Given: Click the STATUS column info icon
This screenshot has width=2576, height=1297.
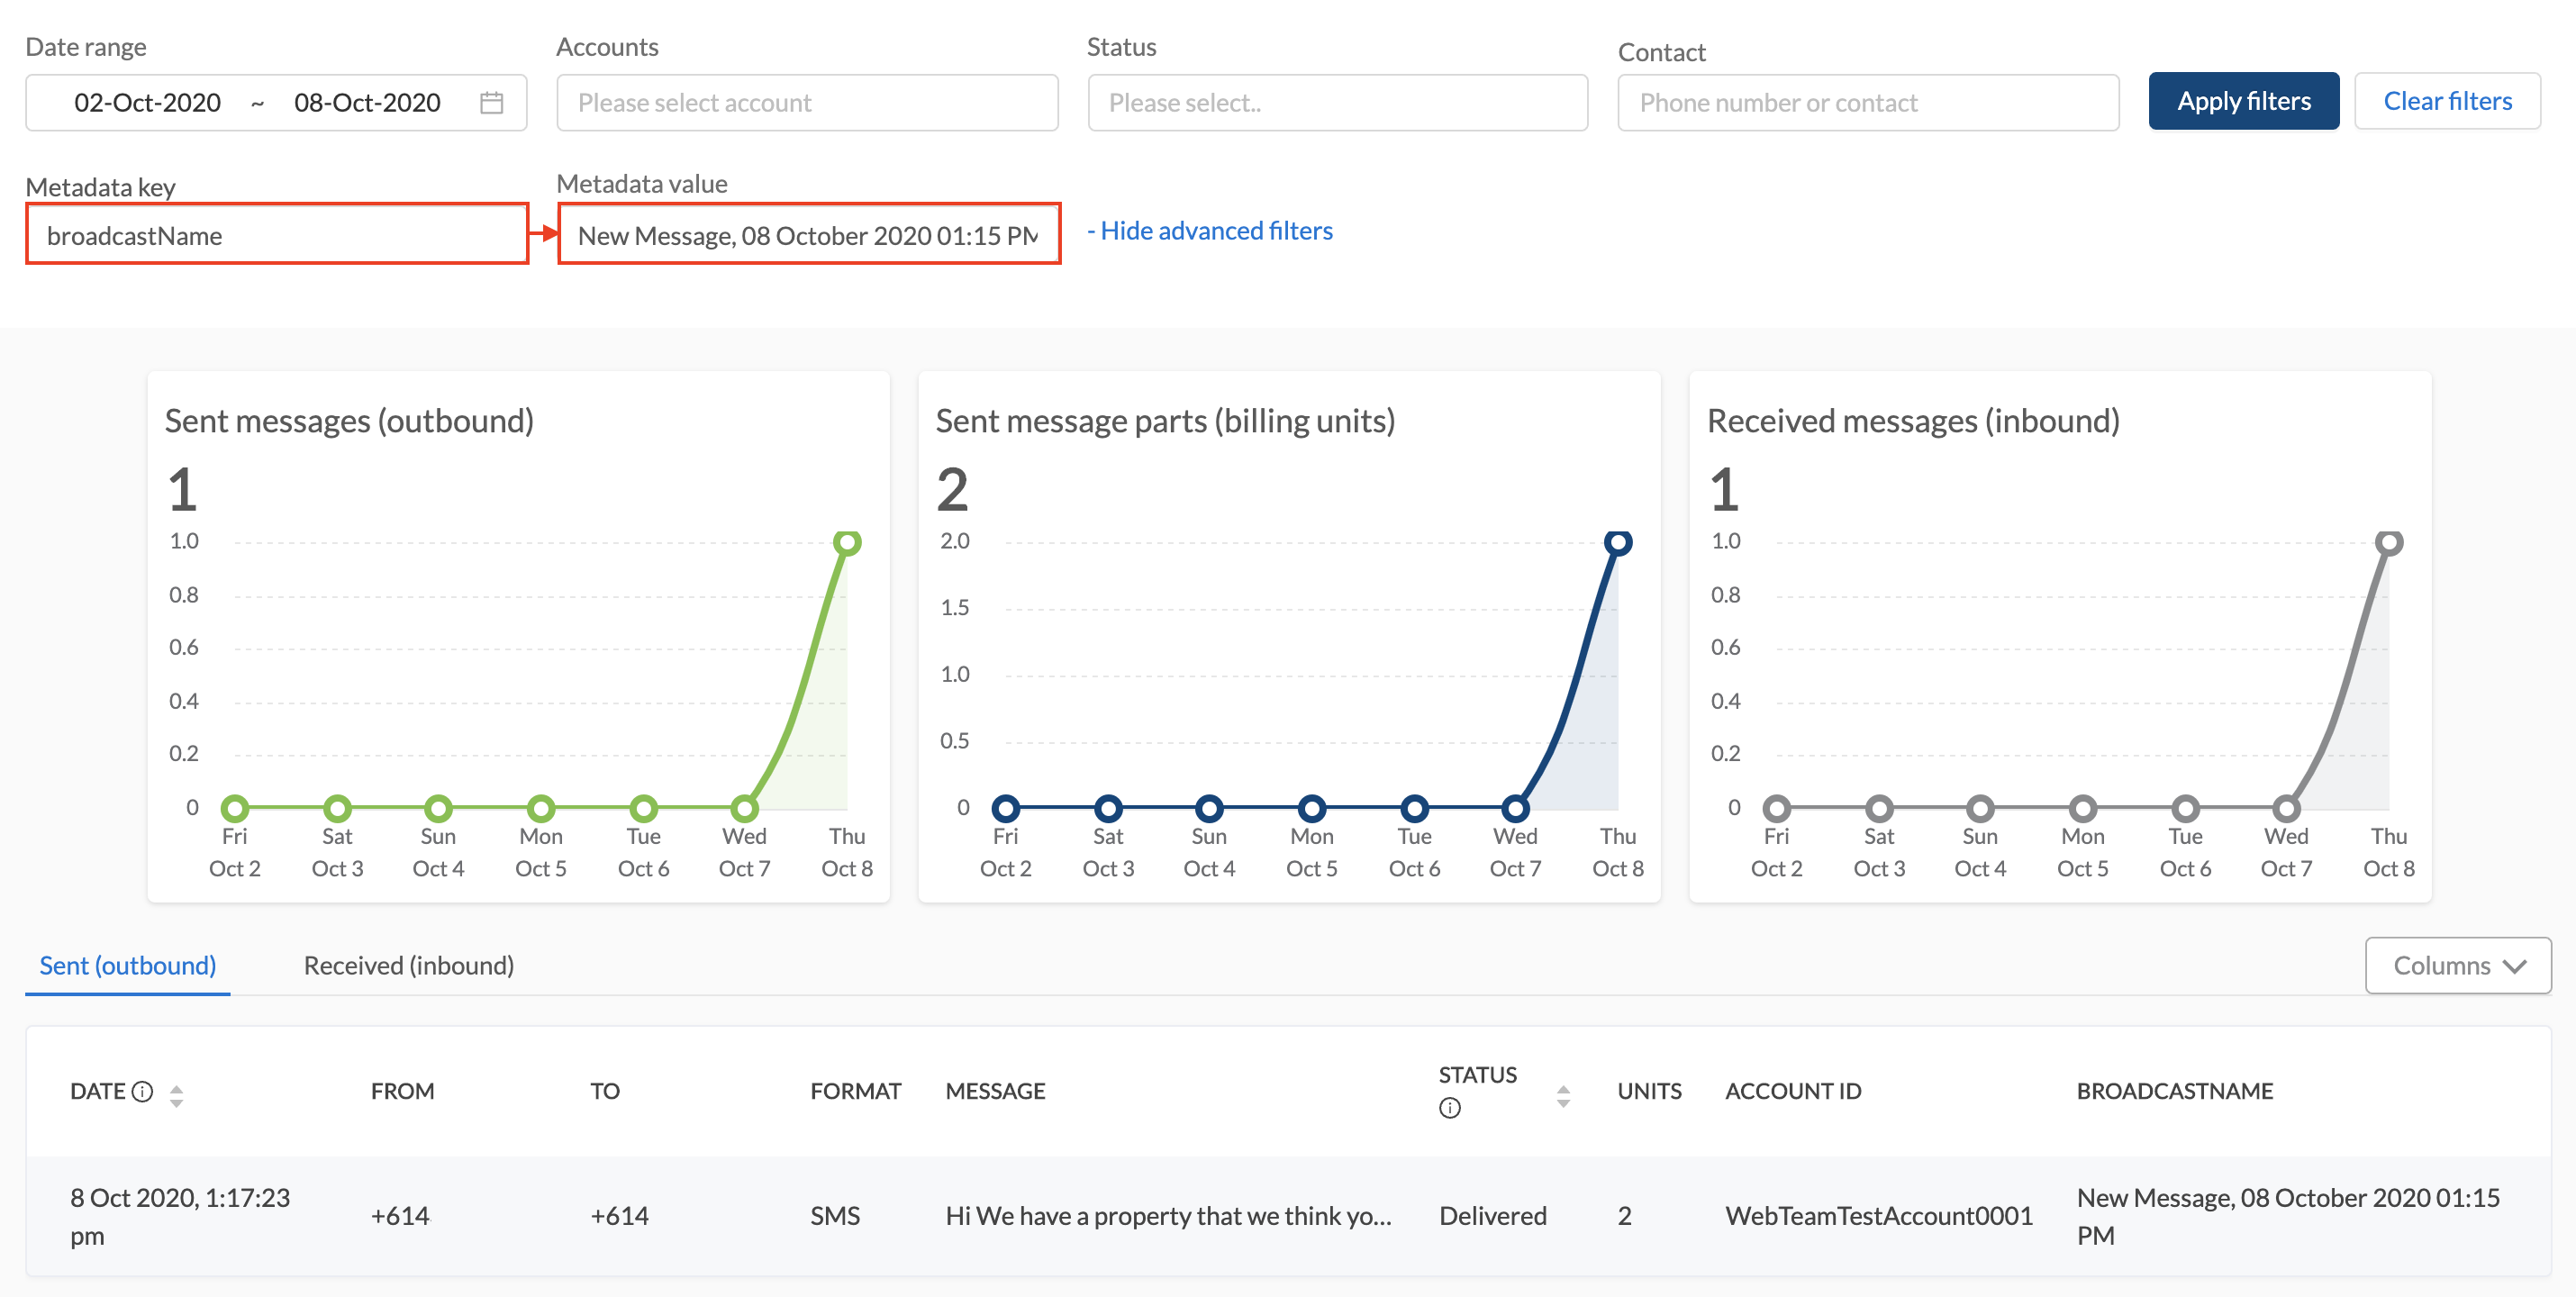Looking at the screenshot, I should 1449,1108.
